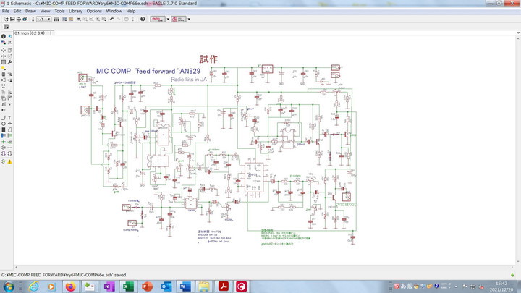Click the grid settings icon below toolbar
The width and height of the screenshot is (521, 293).
pos(6,26)
